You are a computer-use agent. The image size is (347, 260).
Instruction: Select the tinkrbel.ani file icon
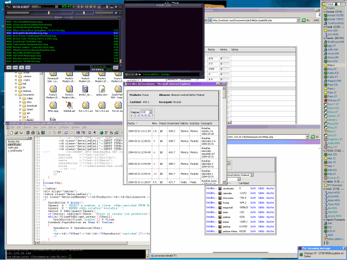[x=69, y=105]
